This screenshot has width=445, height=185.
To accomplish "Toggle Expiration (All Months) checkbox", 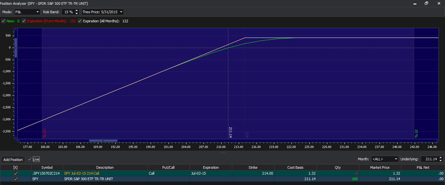I will (x=80, y=21).
